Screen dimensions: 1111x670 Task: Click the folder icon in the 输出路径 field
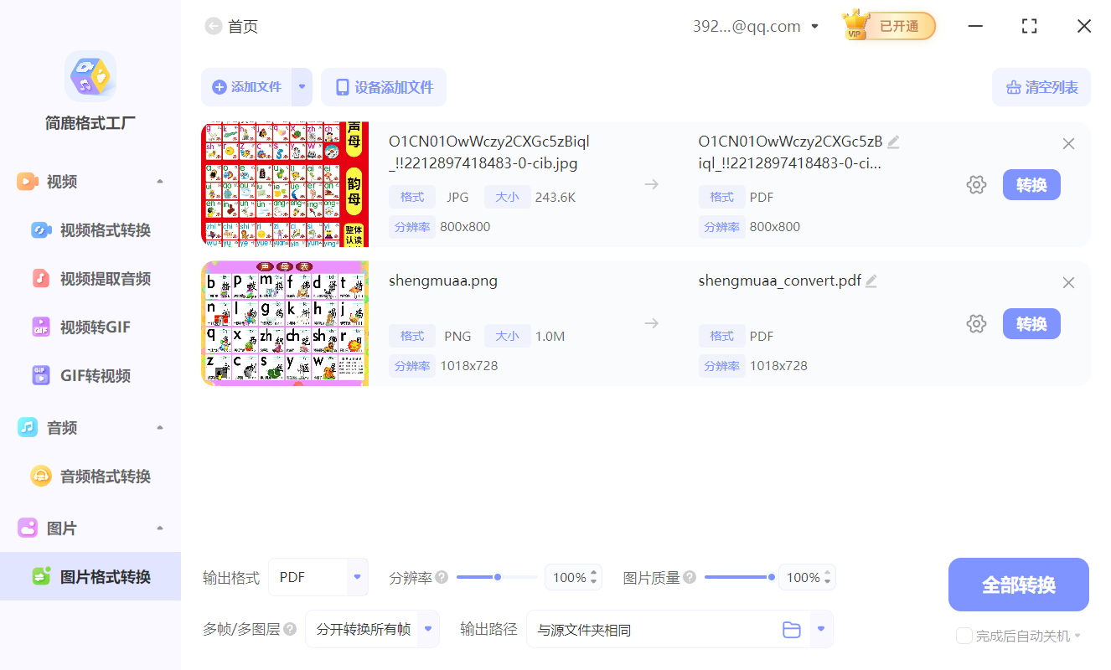point(792,629)
